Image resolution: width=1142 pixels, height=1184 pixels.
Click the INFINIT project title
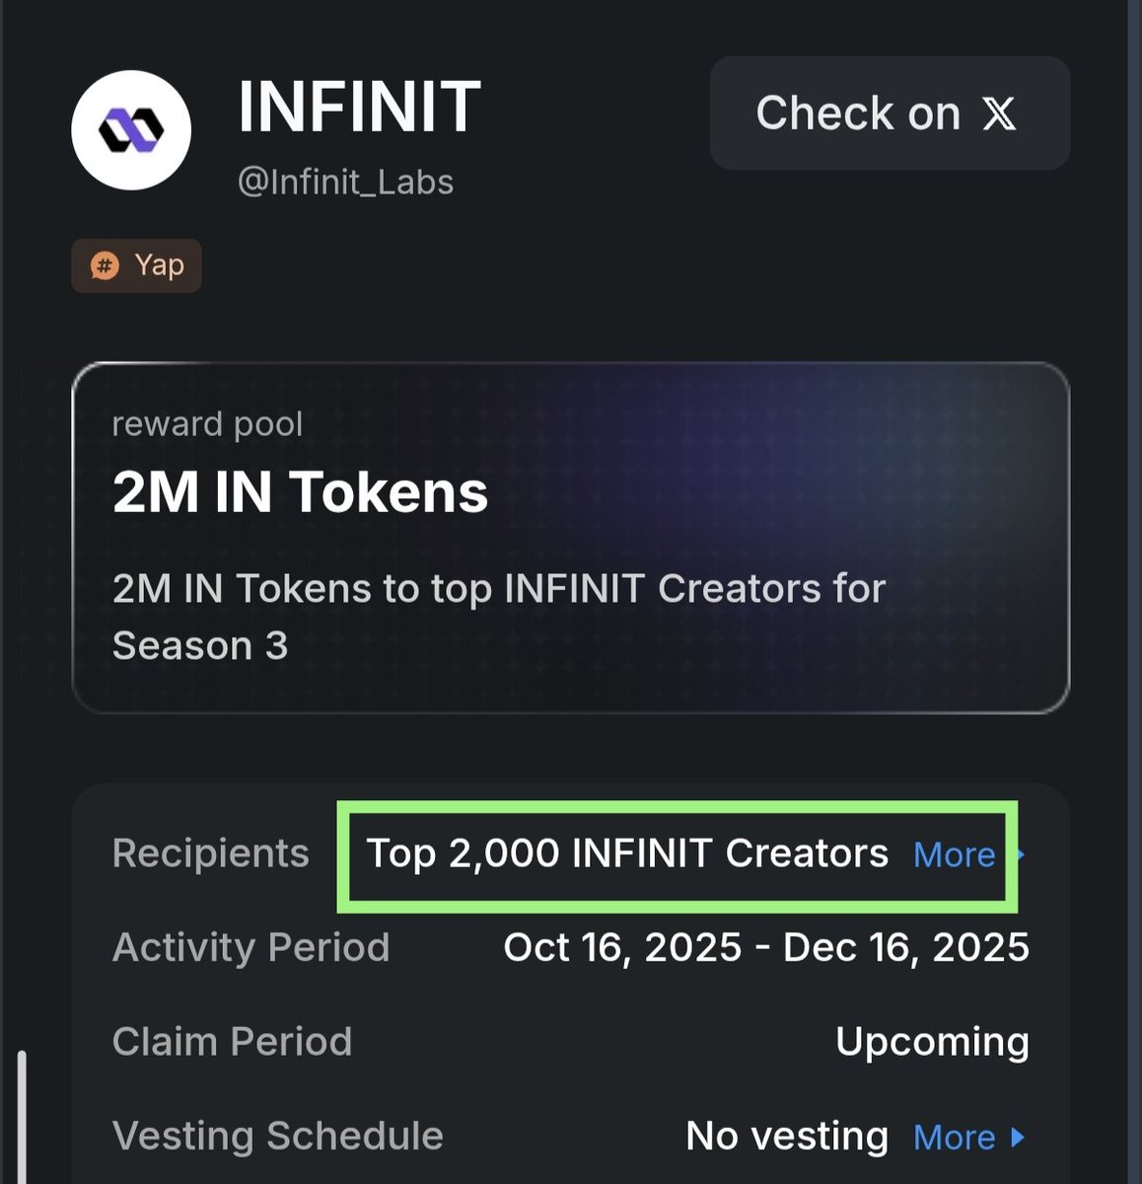(359, 107)
